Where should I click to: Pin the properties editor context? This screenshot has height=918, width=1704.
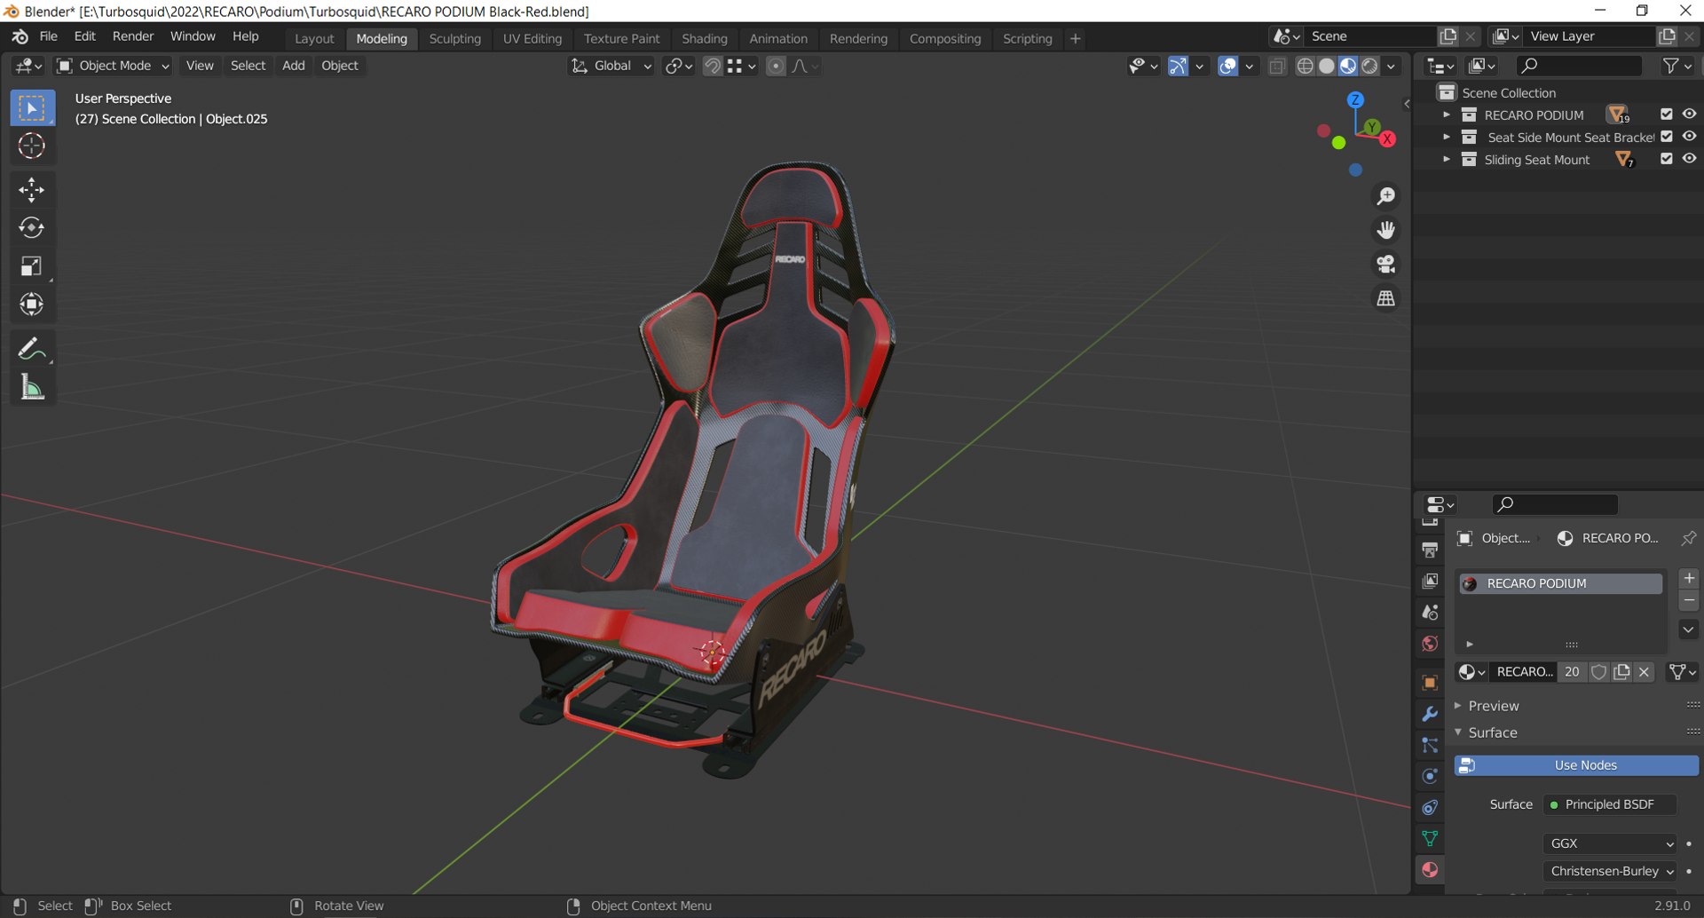pyautogui.click(x=1688, y=538)
